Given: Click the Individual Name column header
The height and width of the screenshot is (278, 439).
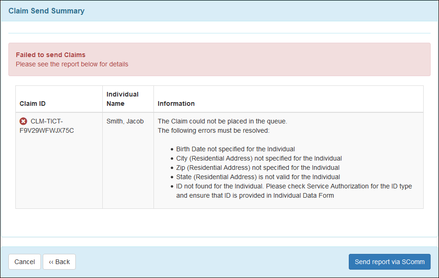Looking at the screenshot, I should (x=122, y=98).
